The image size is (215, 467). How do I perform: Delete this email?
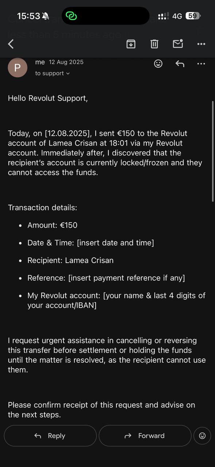154,44
